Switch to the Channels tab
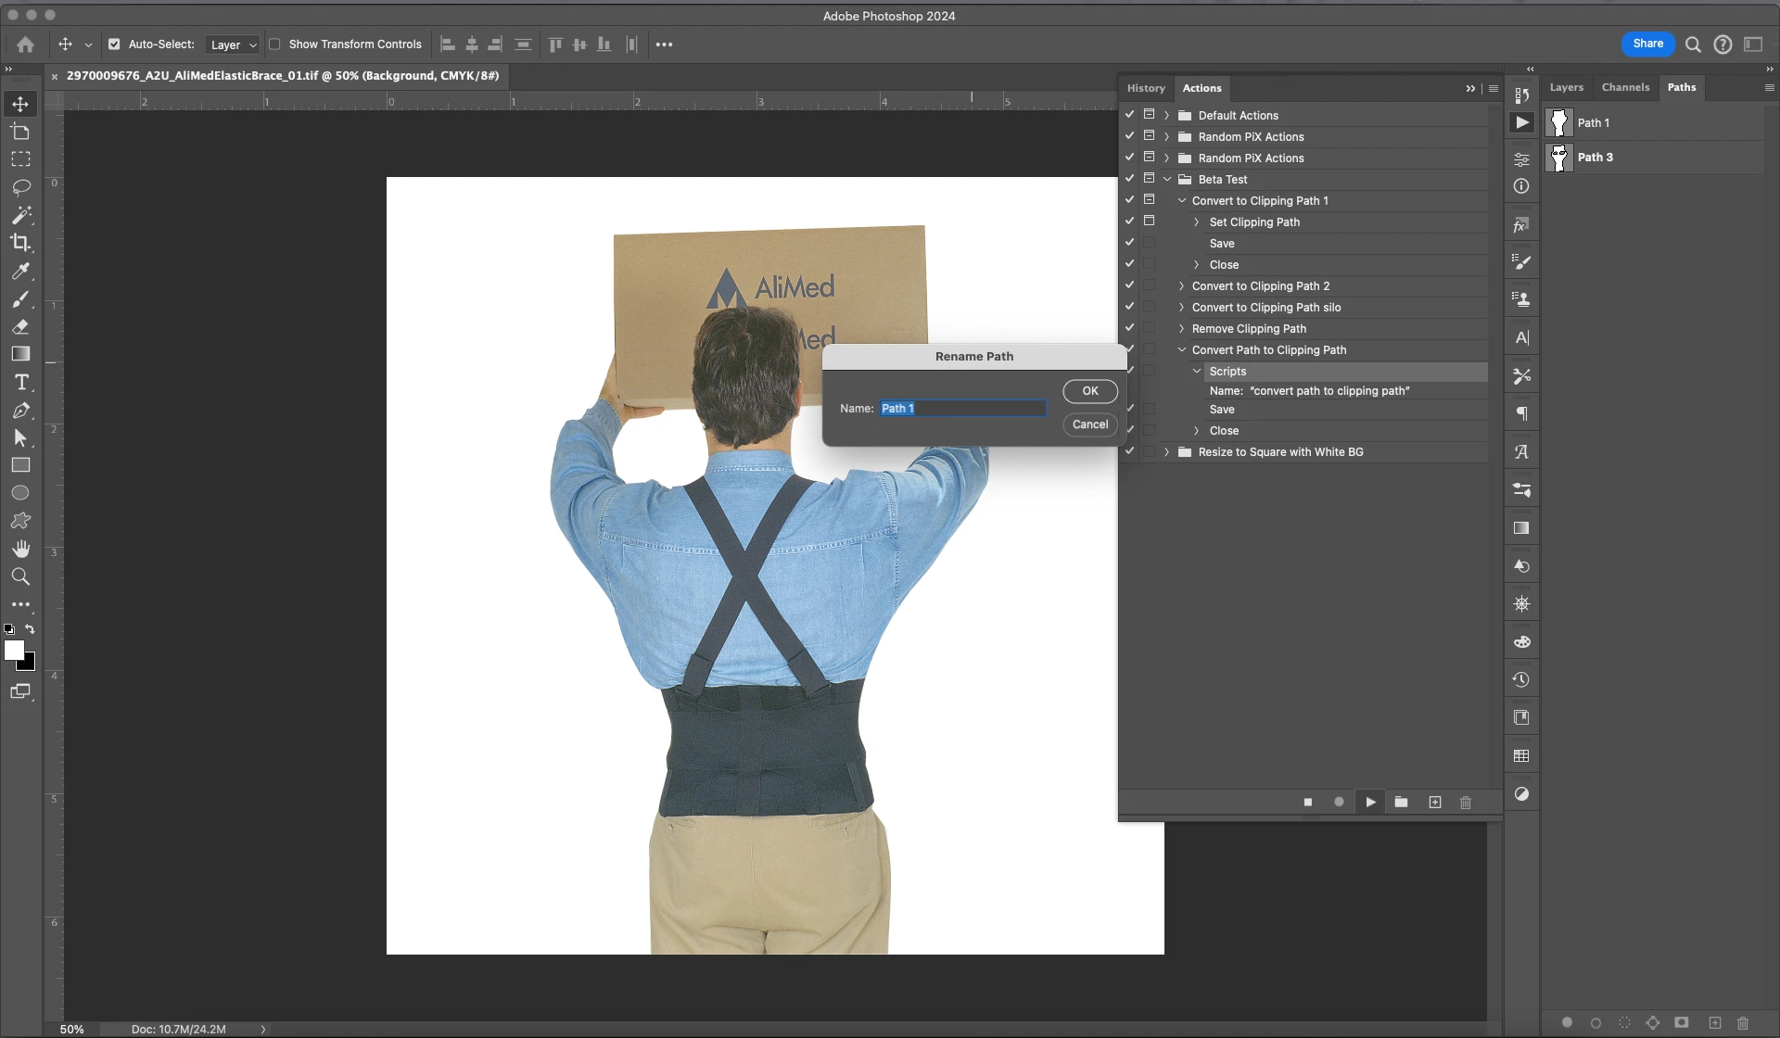The width and height of the screenshot is (1780, 1038). [x=1625, y=87]
